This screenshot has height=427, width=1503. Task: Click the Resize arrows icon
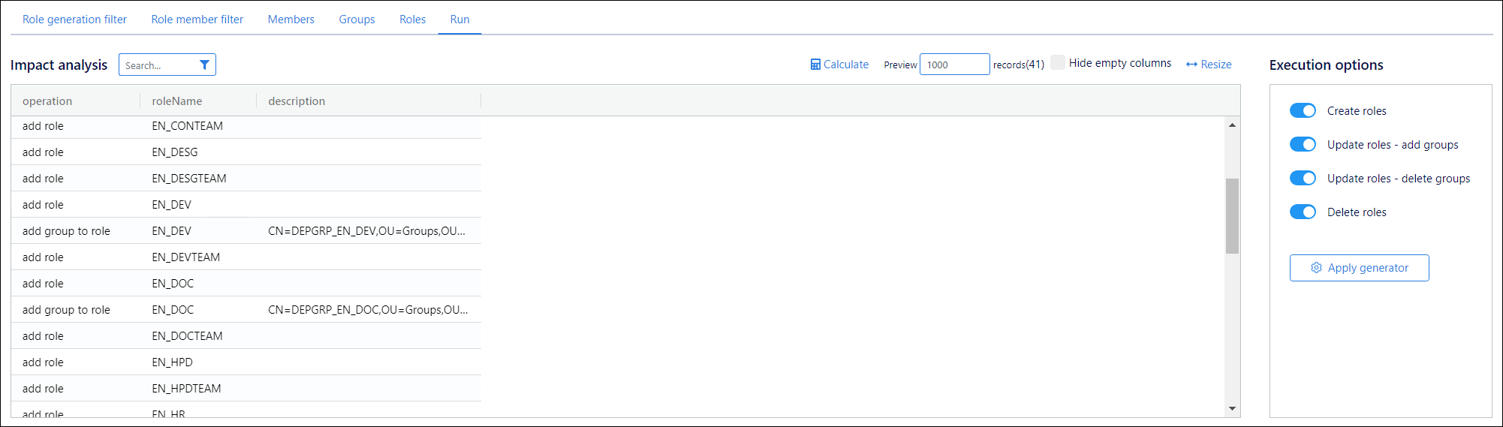click(1191, 65)
